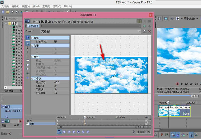Click Delete Keyframe diamond minus button
This screenshot has width=201, height=139.
(x=88, y=132)
